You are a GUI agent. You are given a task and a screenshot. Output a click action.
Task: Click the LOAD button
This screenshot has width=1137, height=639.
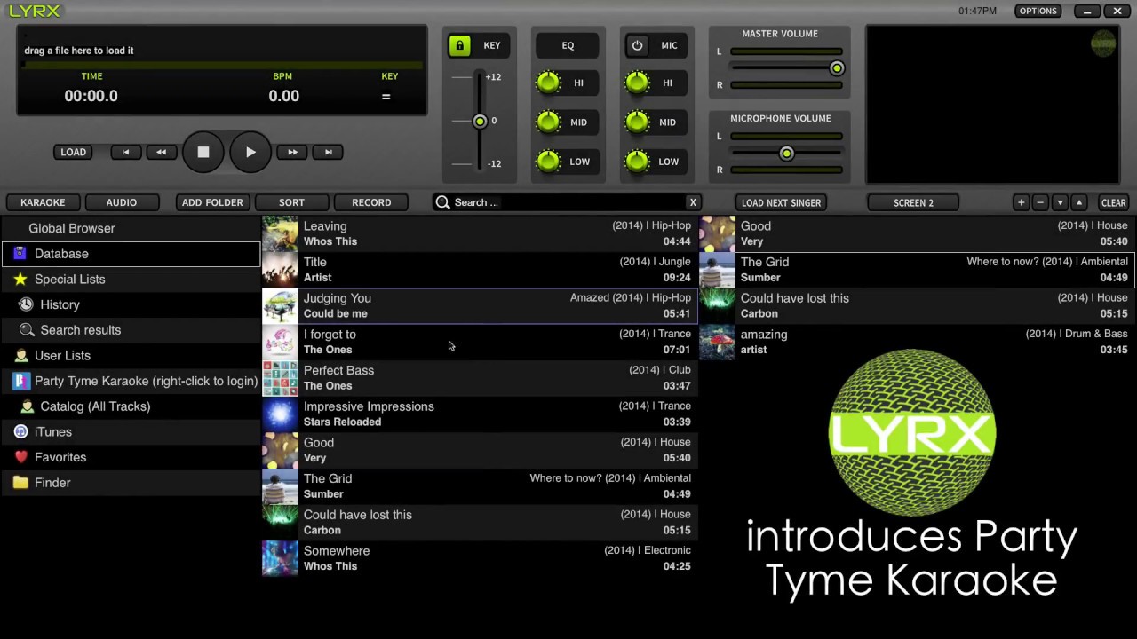73,152
